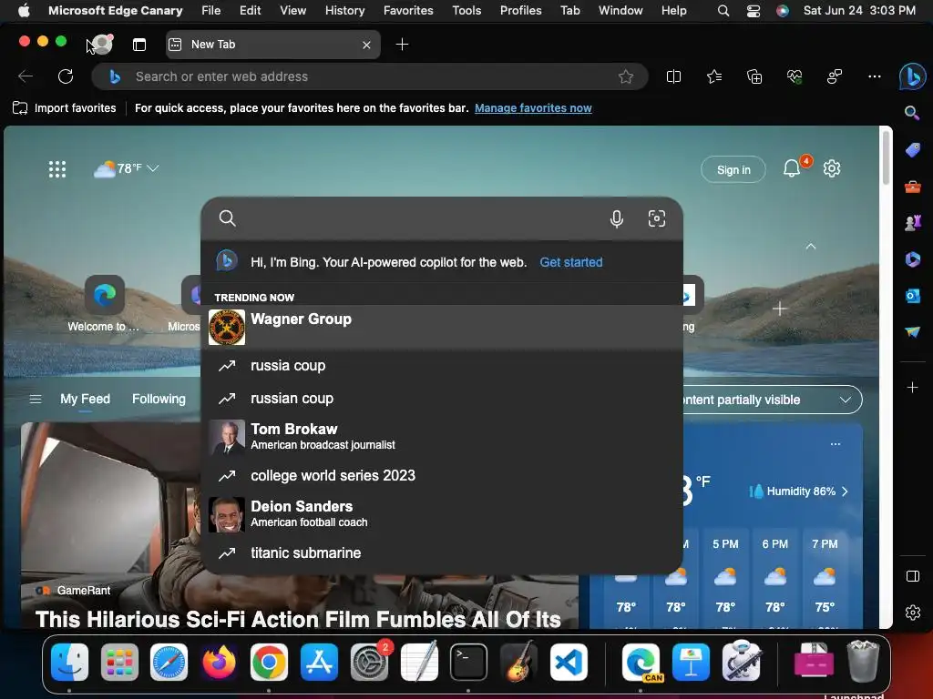Open visual search camera icon
The image size is (933, 699).
(656, 218)
